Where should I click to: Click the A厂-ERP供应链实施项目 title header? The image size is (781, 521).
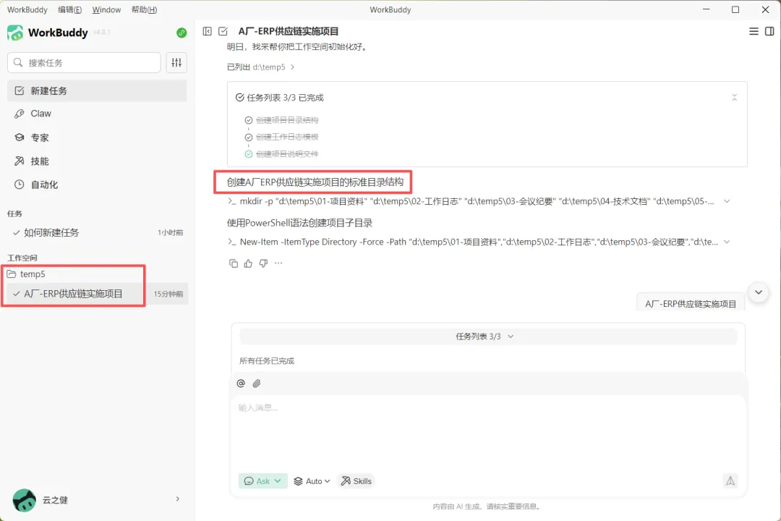point(289,31)
